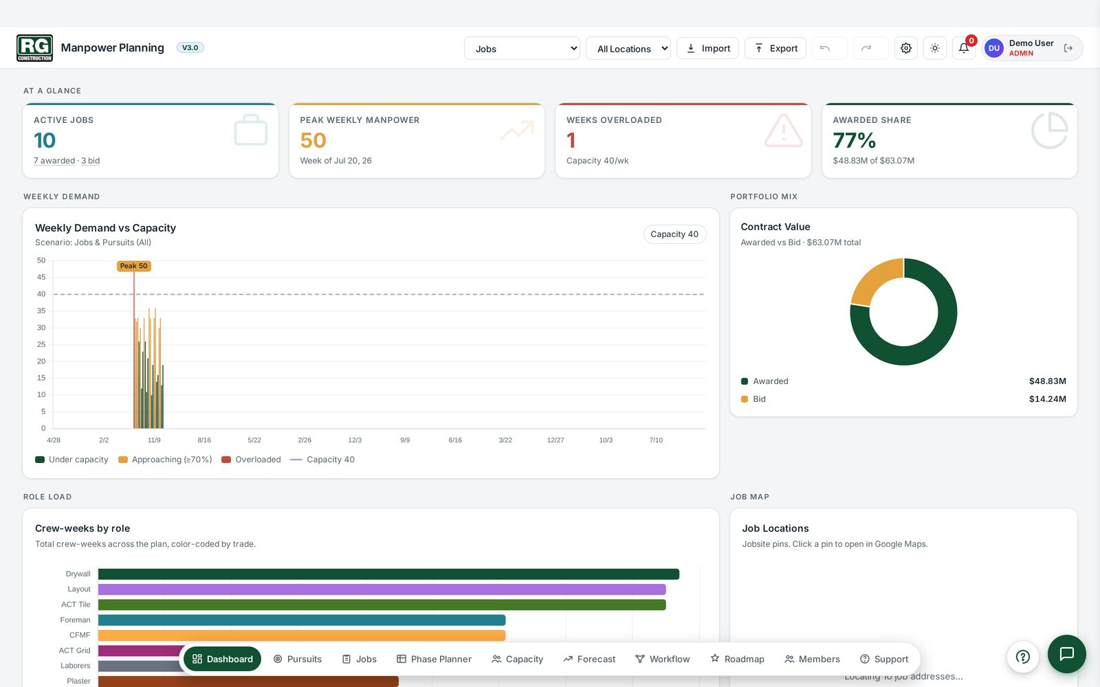The image size is (1100, 687).
Task: Click the 77% awarded share value
Action: pos(855,140)
